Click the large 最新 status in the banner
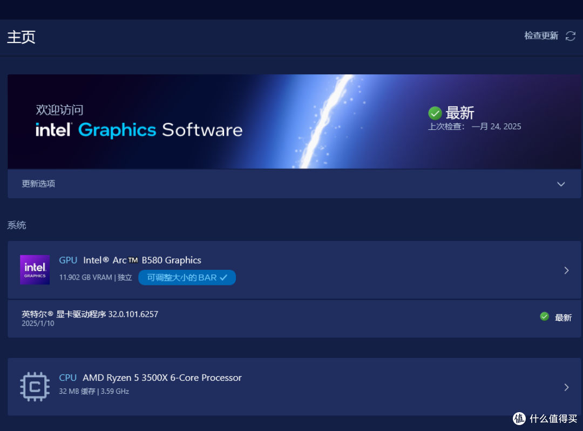583x431 pixels. tap(460, 113)
